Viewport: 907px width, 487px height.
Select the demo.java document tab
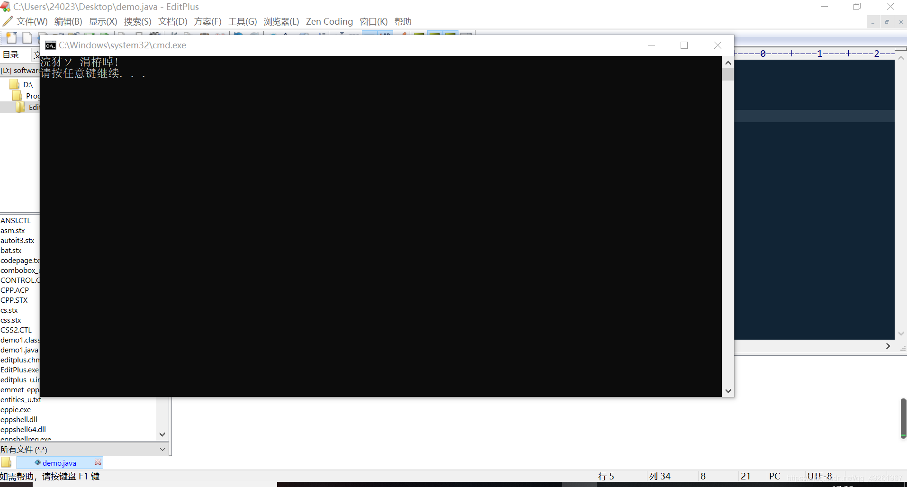tap(59, 463)
